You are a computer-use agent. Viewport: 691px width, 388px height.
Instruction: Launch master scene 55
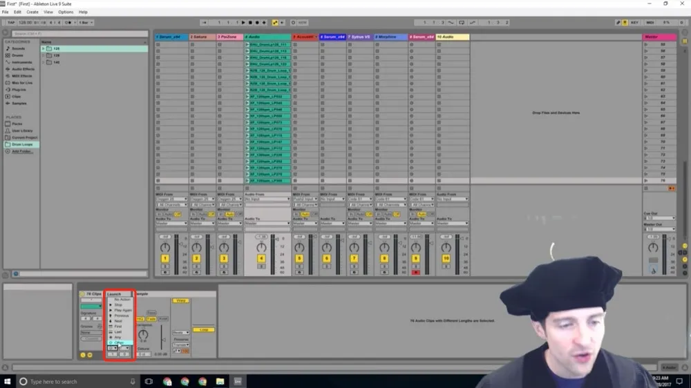(x=646, y=44)
